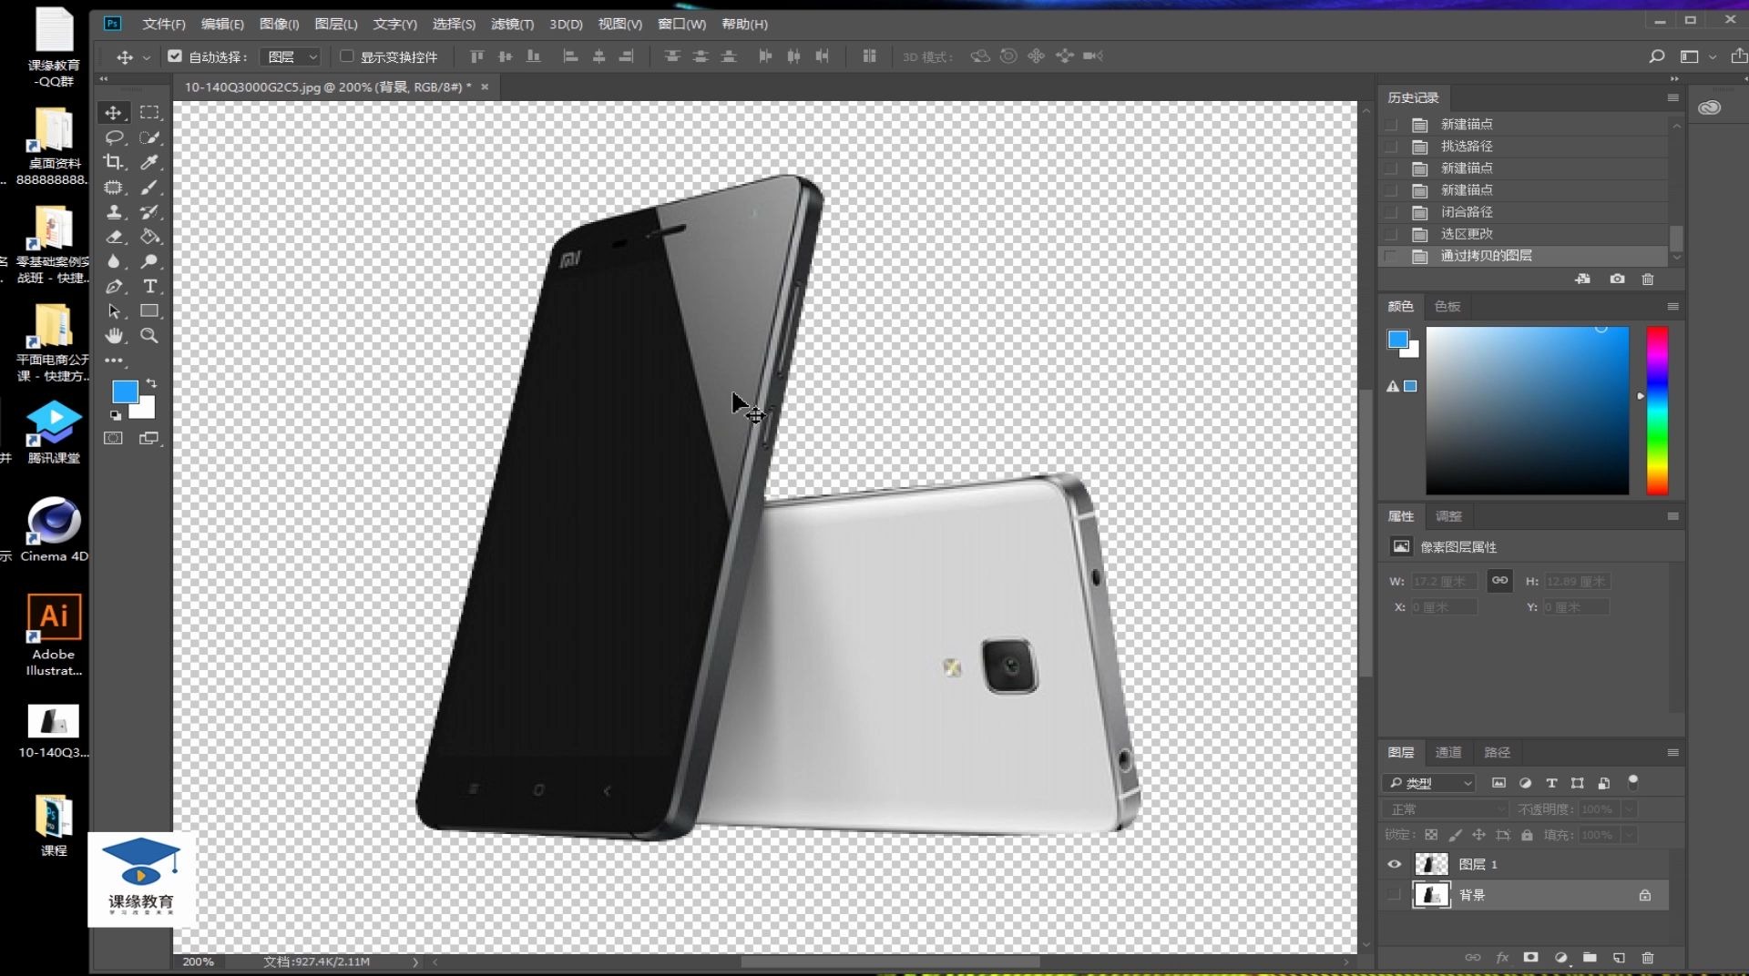
Task: Open History panel options menu
Action: [x=1672, y=97]
